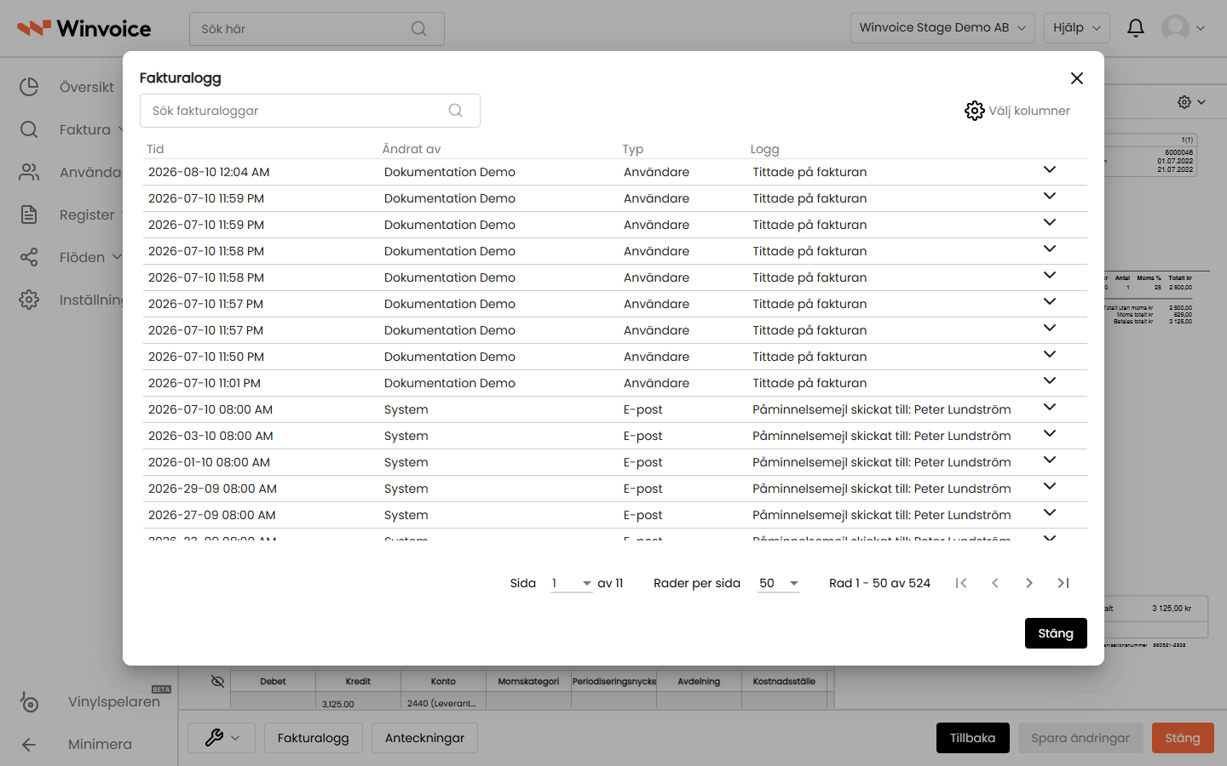Go to the first page of log entries

[961, 583]
